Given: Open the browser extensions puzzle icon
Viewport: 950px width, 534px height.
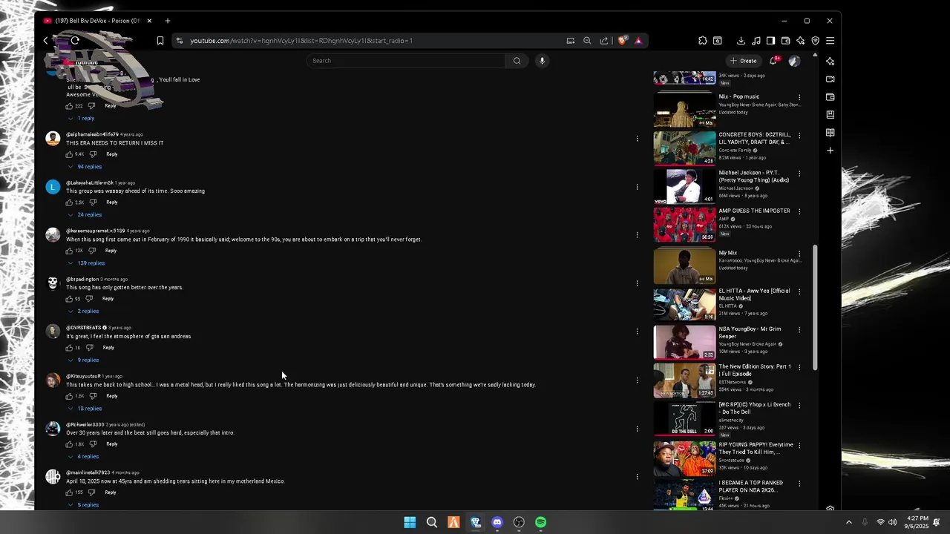Looking at the screenshot, I should click(703, 41).
